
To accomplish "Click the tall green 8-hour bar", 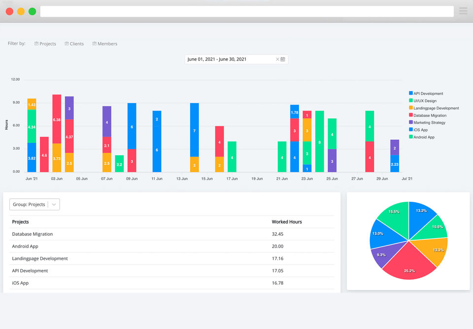I will point(319,142).
